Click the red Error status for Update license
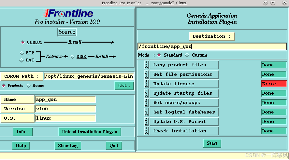Viewport: 289px width, 160px height. pos(274,84)
